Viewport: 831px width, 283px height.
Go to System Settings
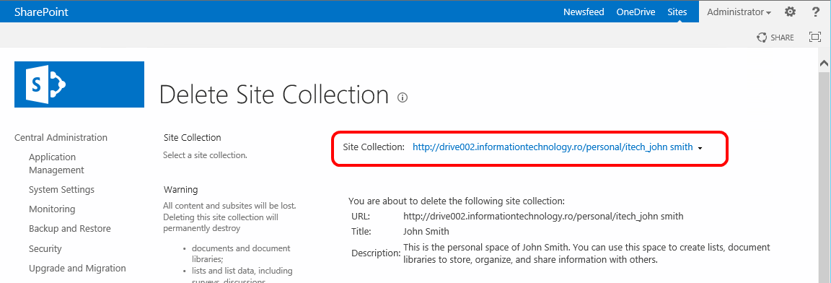coord(61,189)
